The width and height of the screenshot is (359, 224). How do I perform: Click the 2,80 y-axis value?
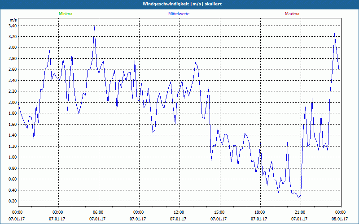(13, 59)
